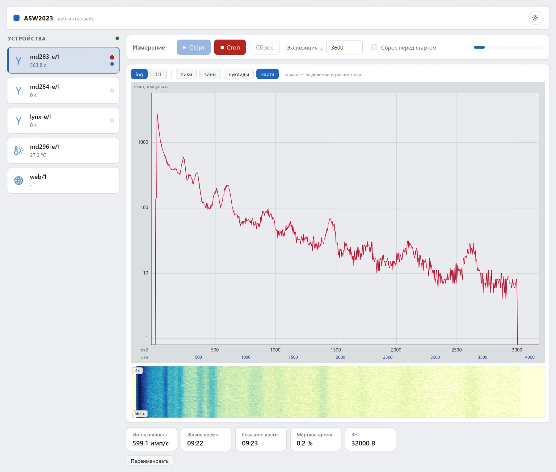
Task: Click the 'Старт' button
Action: (194, 47)
